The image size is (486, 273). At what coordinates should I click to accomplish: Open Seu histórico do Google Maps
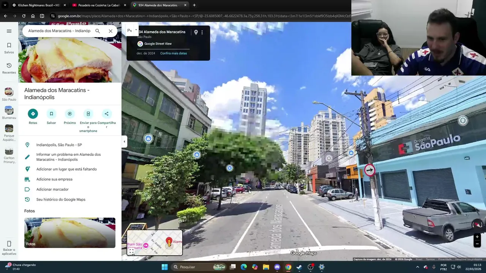pos(70,199)
